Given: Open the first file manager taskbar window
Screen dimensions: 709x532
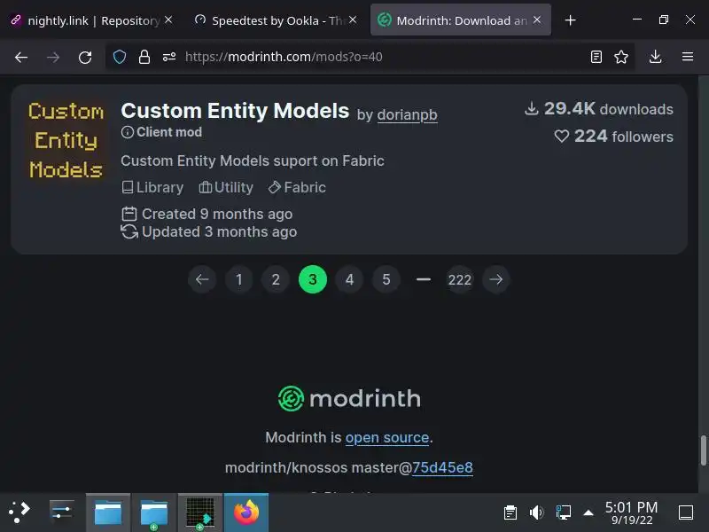Looking at the screenshot, I should [107, 512].
